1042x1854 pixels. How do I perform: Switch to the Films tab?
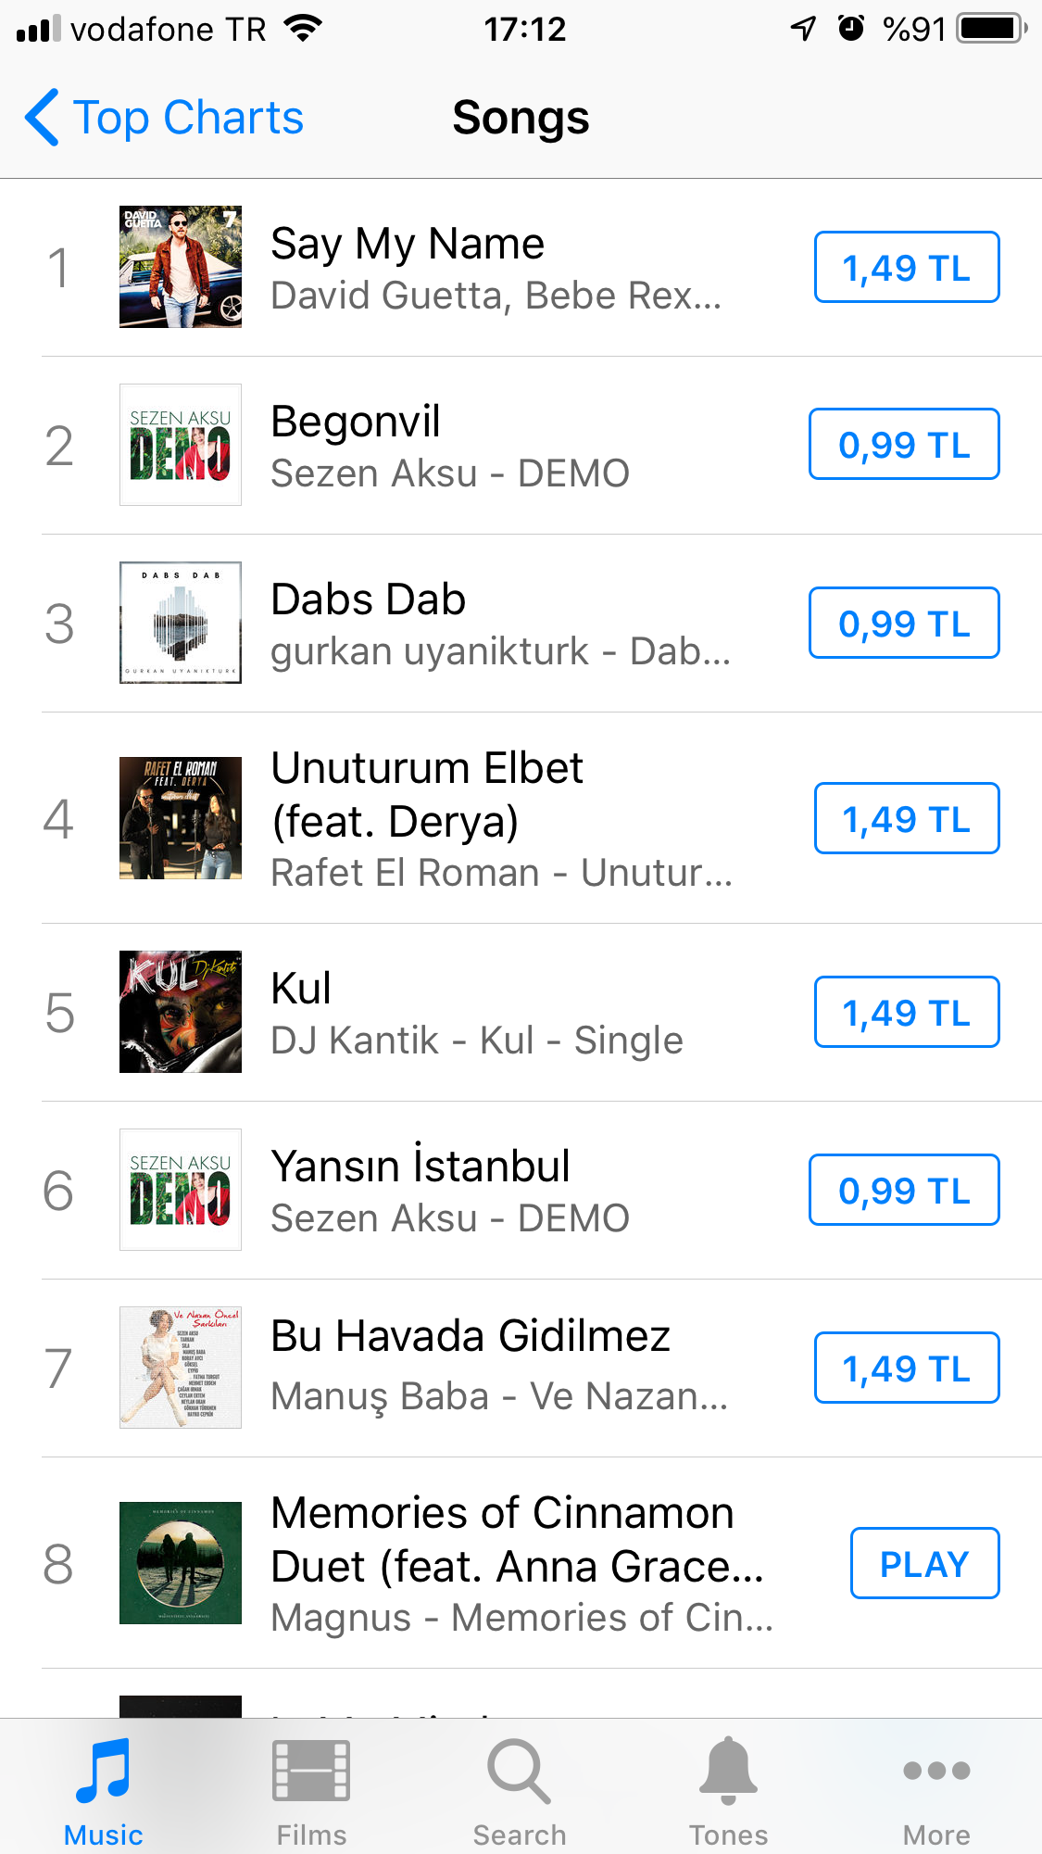pos(311,1791)
